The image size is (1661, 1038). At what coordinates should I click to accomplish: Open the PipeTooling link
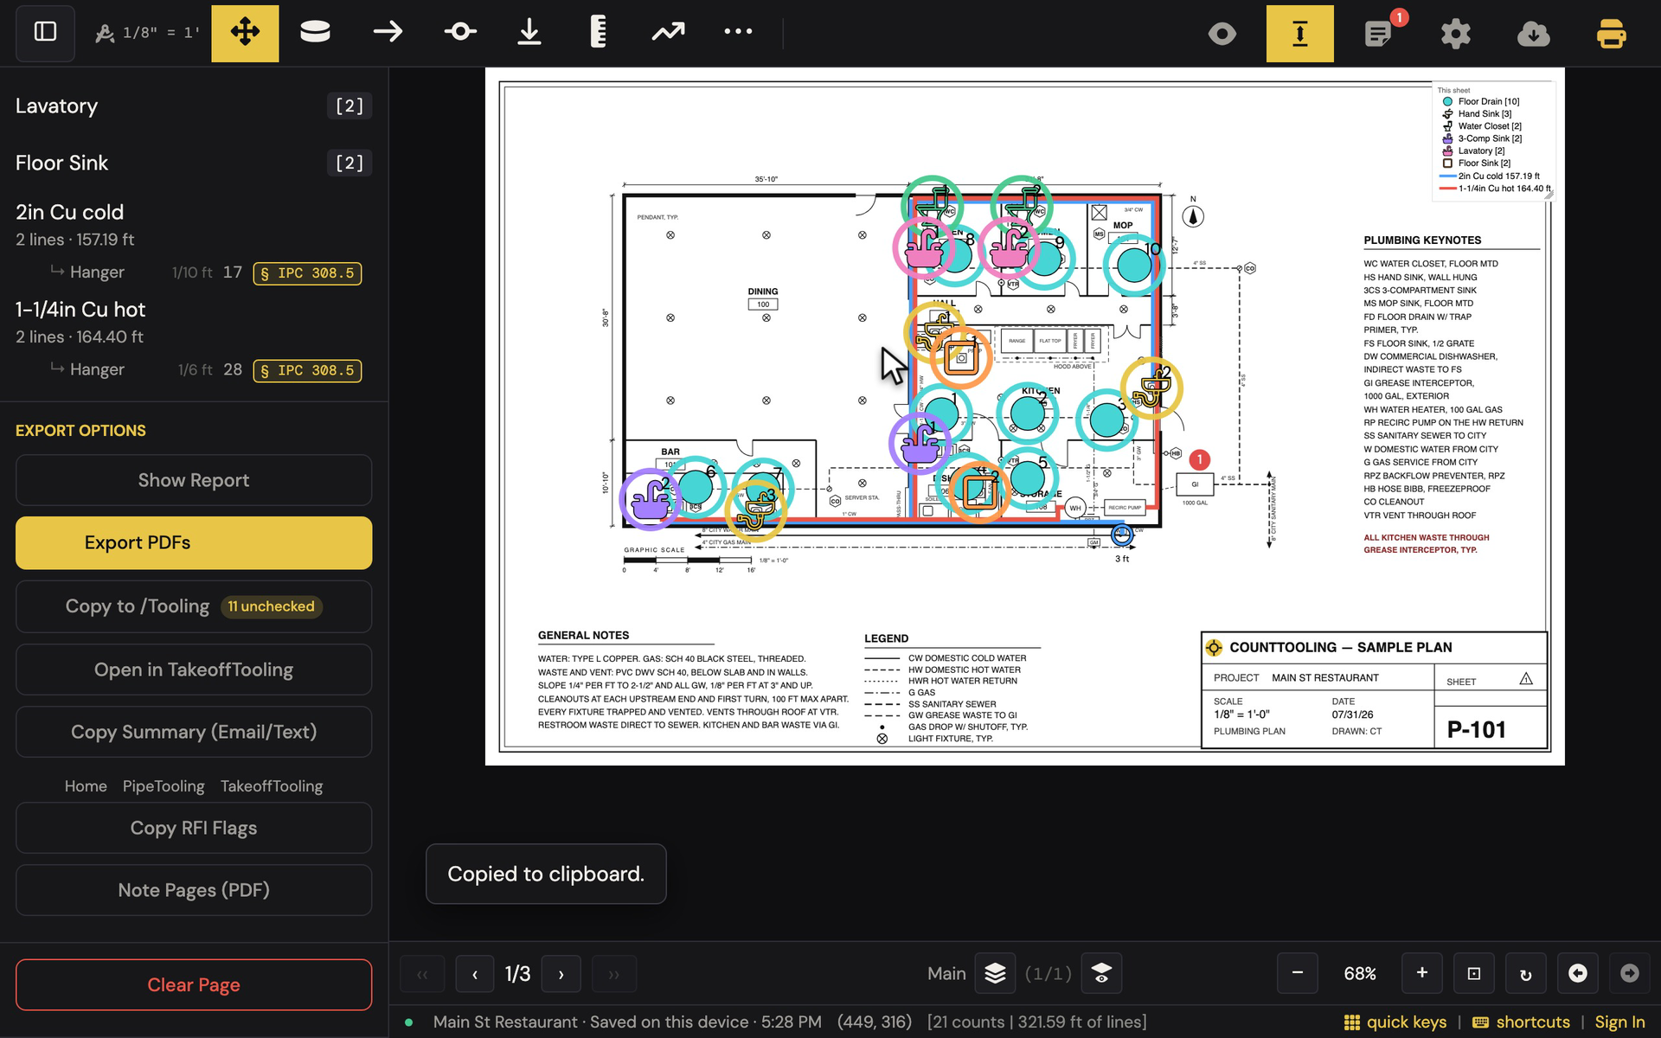(164, 786)
